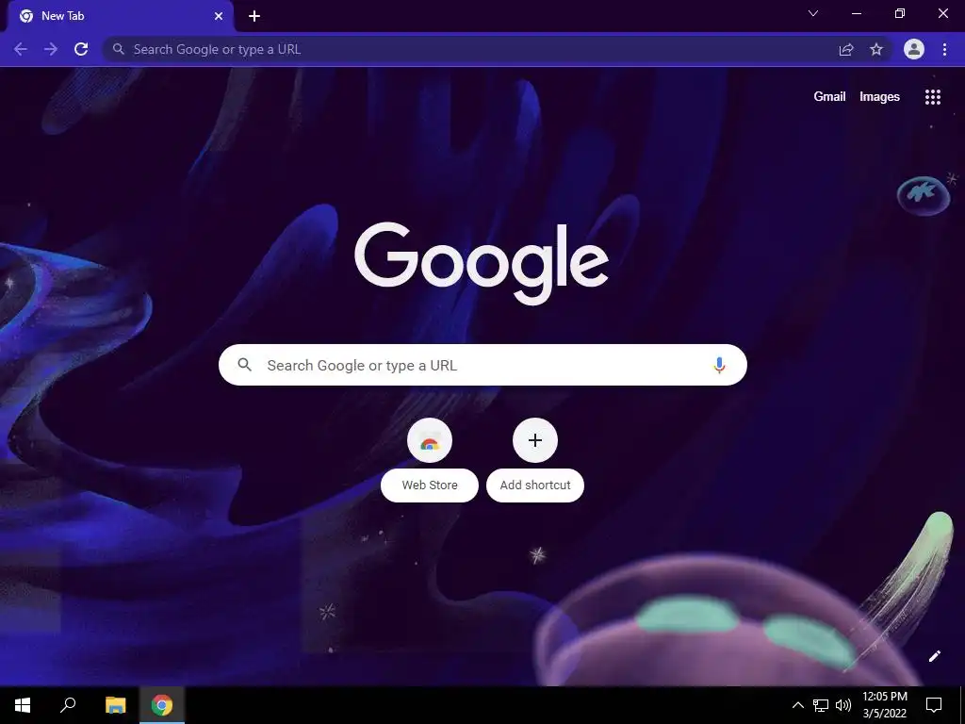This screenshot has height=724, width=965.
Task: Open a new tab with the plus button
Action: coord(254,16)
